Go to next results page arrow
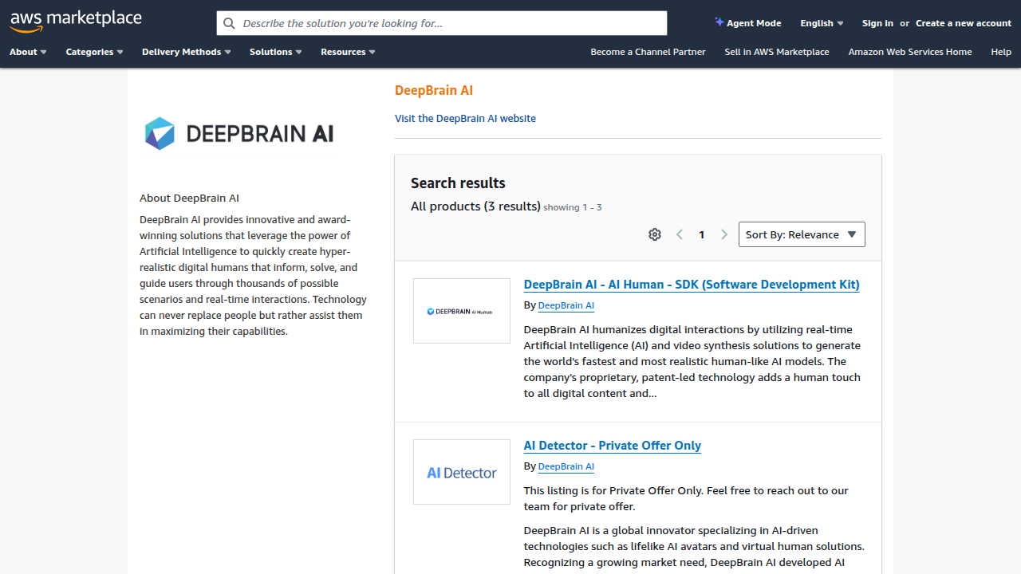This screenshot has height=574, width=1021. click(724, 234)
